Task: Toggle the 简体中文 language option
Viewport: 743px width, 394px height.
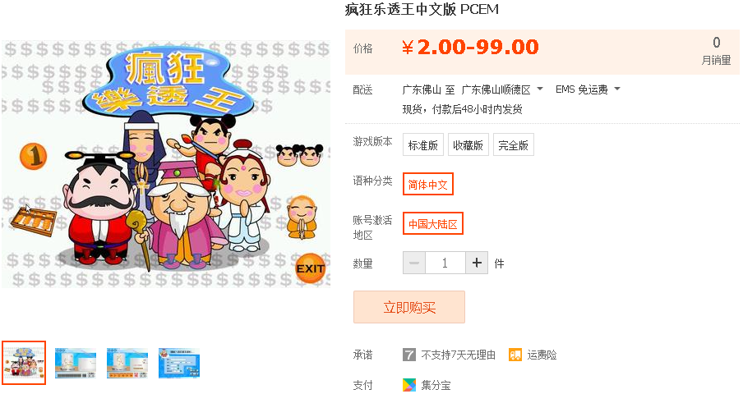Action: pos(428,184)
